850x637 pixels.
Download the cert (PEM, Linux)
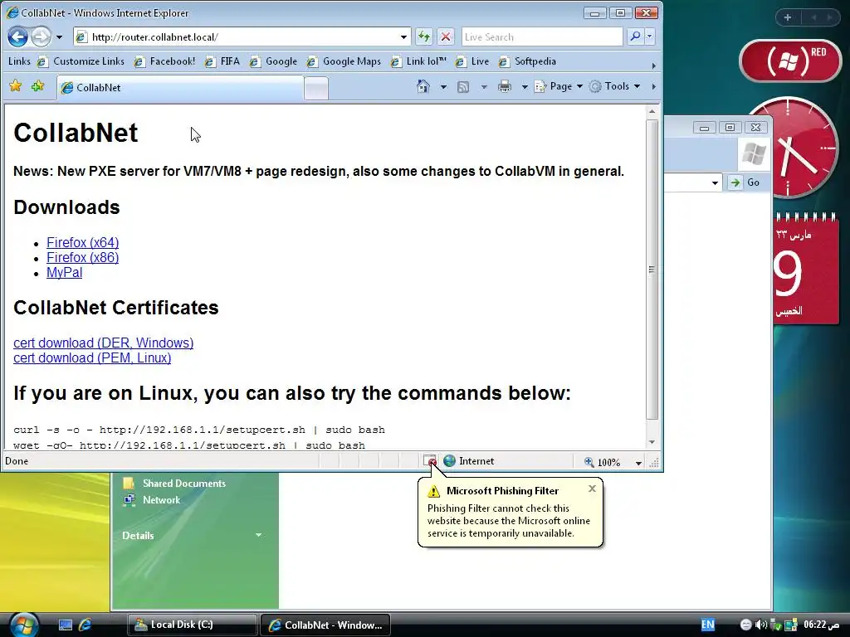pos(92,358)
